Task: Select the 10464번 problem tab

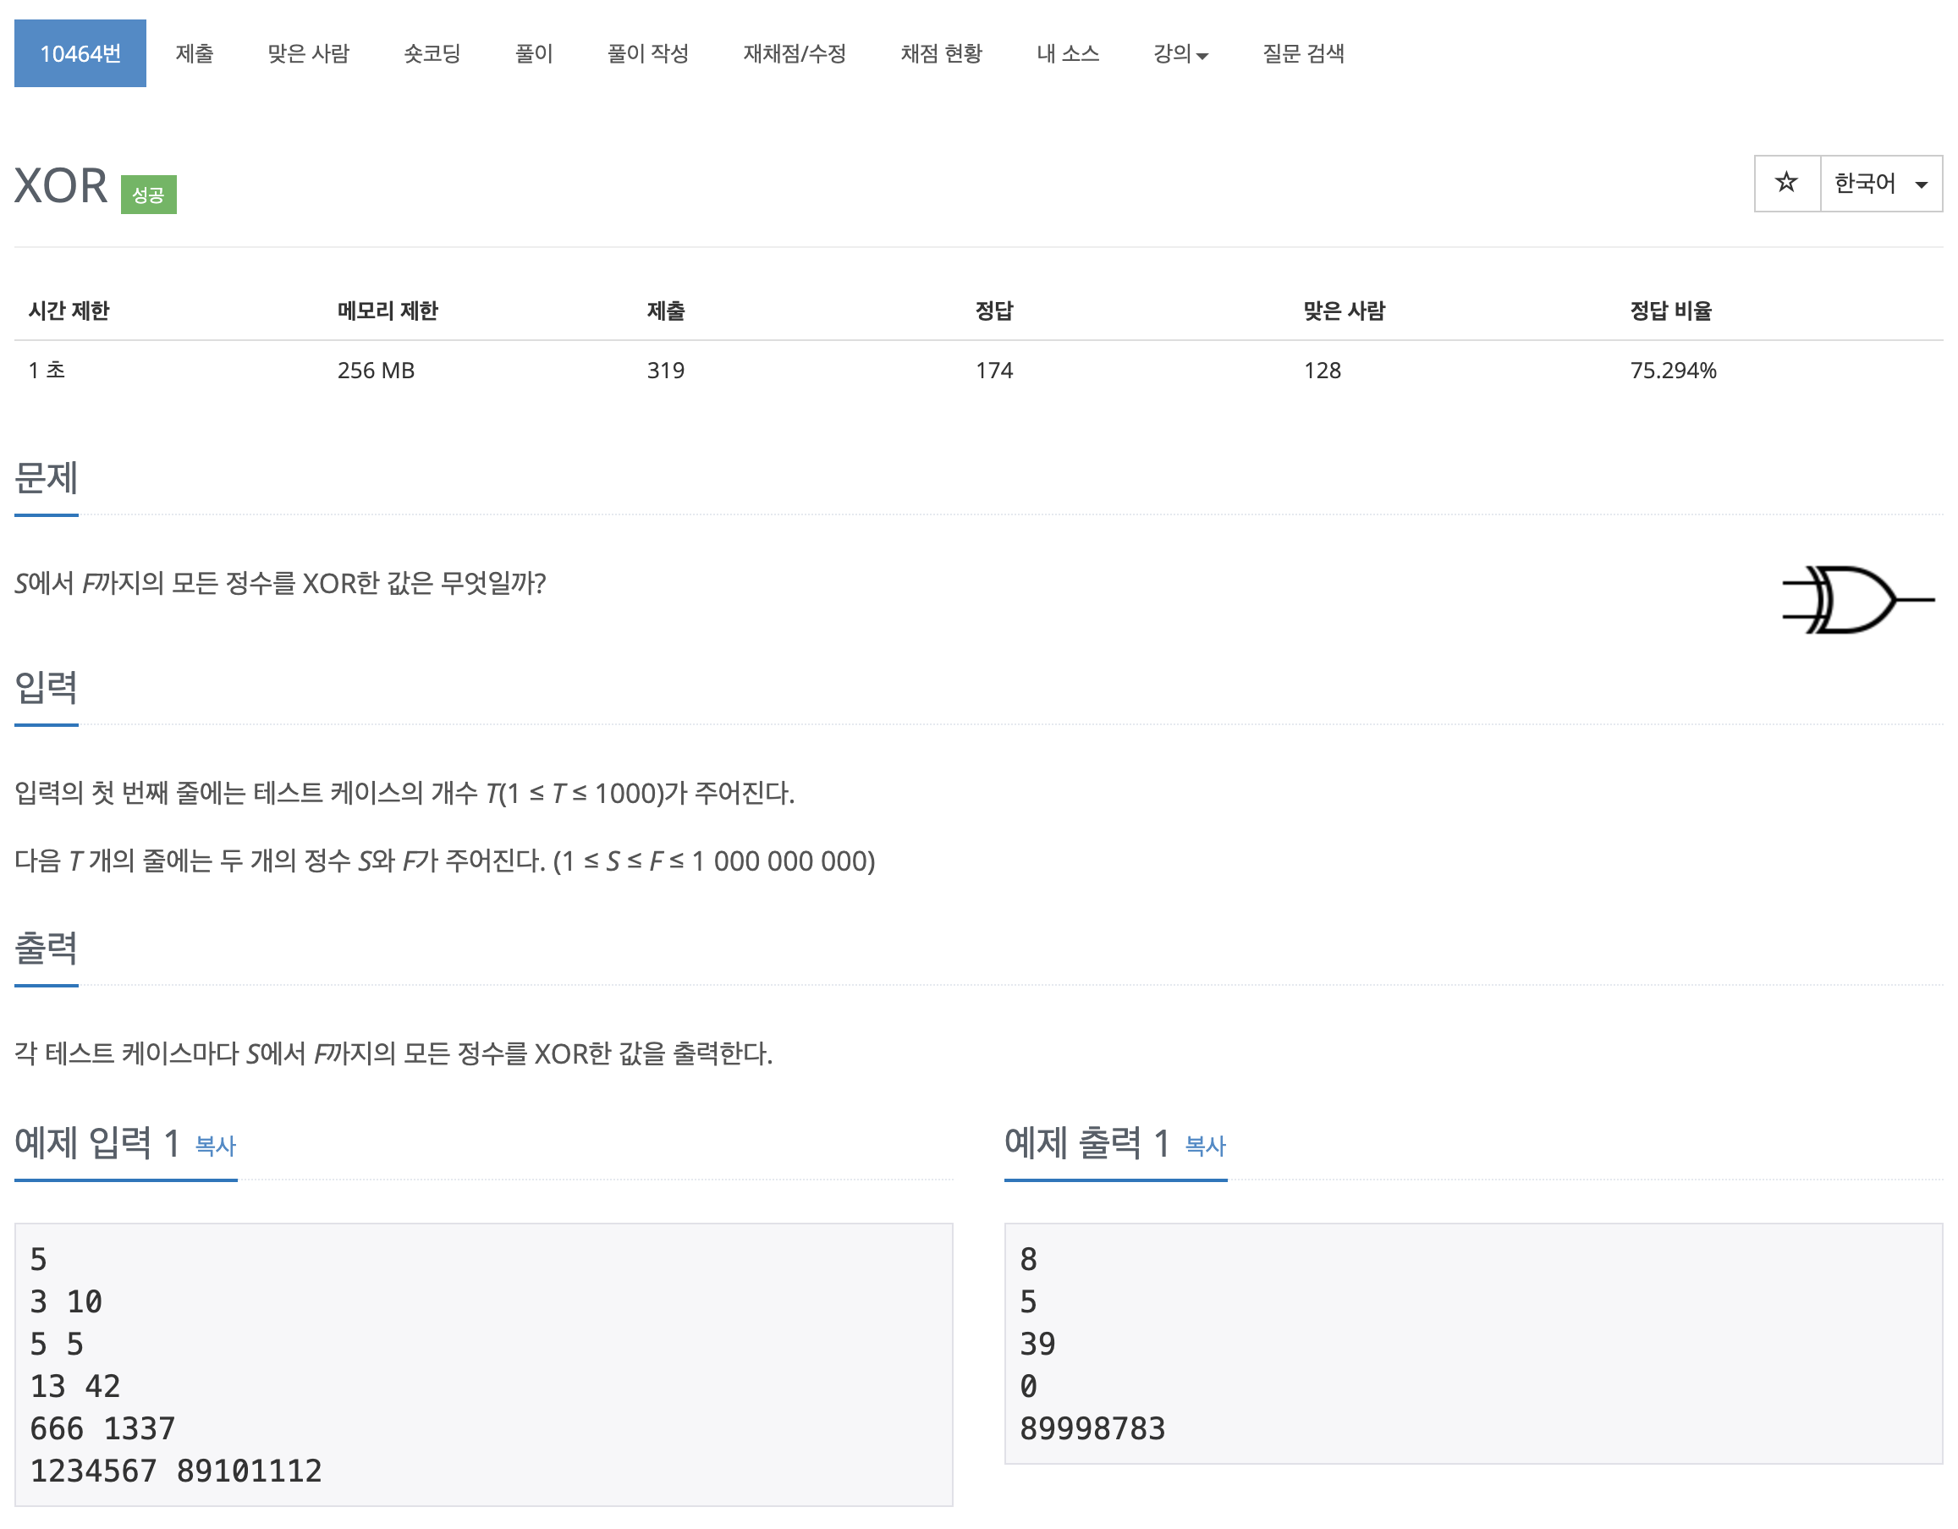Action: coord(80,54)
